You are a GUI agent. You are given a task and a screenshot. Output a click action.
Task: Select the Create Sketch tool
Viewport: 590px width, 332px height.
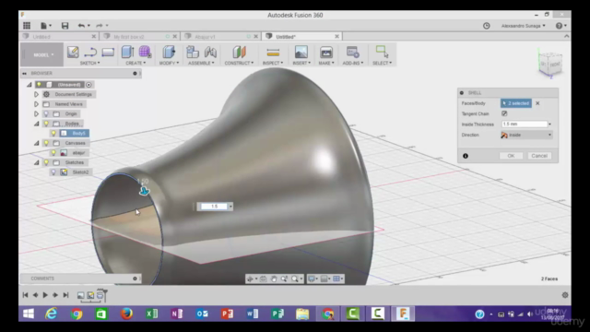tap(73, 52)
